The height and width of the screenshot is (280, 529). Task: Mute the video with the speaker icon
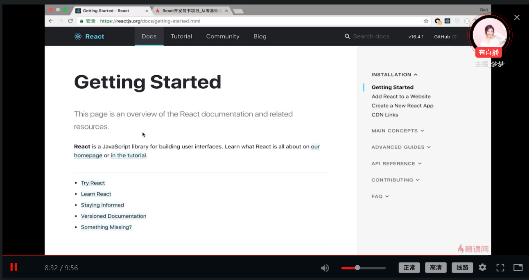pyautogui.click(x=325, y=268)
